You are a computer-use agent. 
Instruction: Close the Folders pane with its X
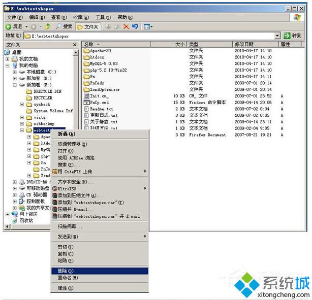(75, 45)
